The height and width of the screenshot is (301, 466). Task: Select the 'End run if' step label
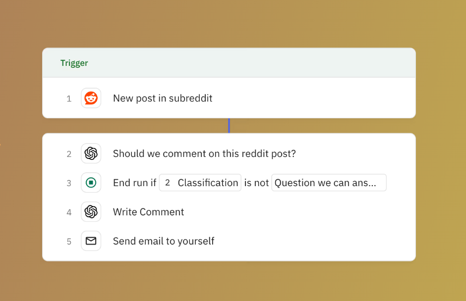point(134,183)
